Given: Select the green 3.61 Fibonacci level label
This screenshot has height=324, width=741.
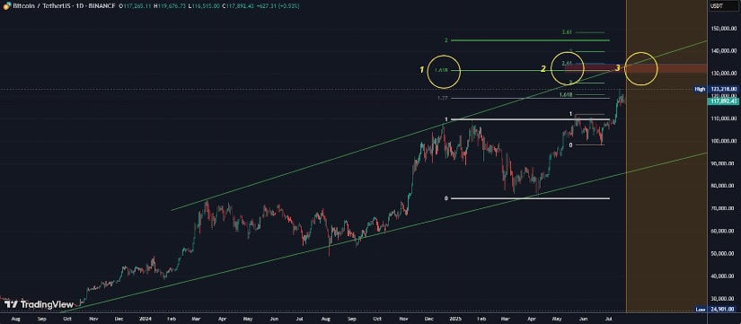Looking at the screenshot, I should point(567,32).
